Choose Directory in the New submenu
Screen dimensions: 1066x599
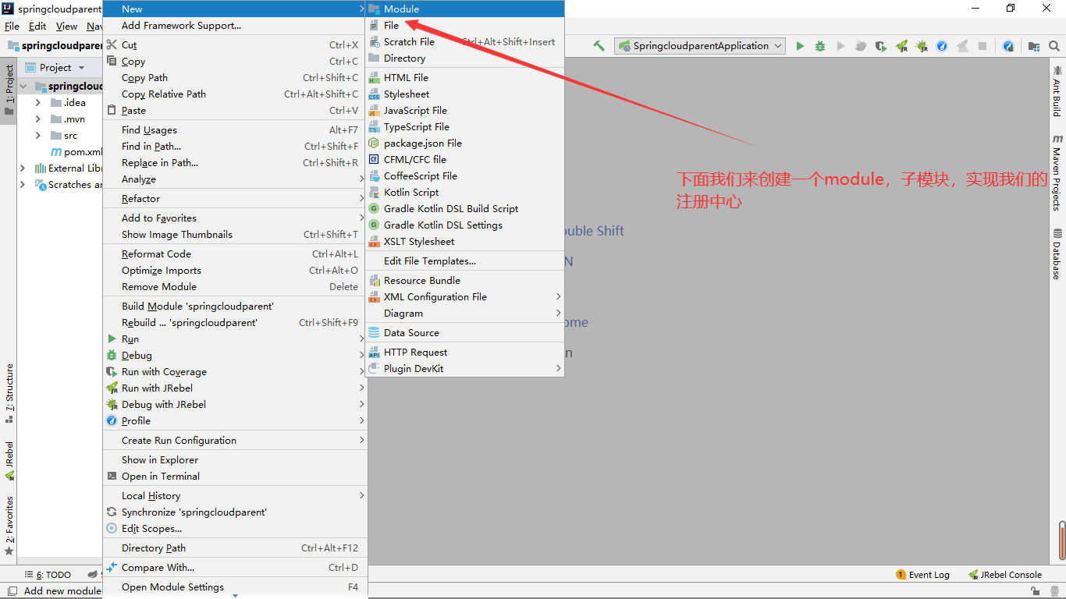464,58
